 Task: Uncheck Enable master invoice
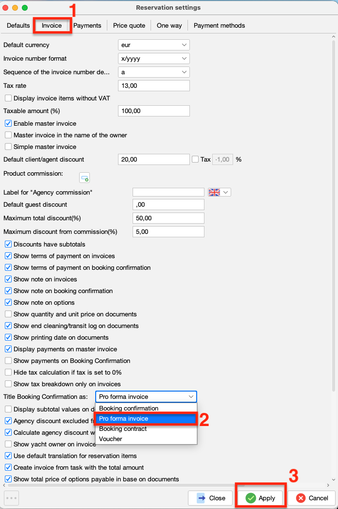pyautogui.click(x=8, y=123)
